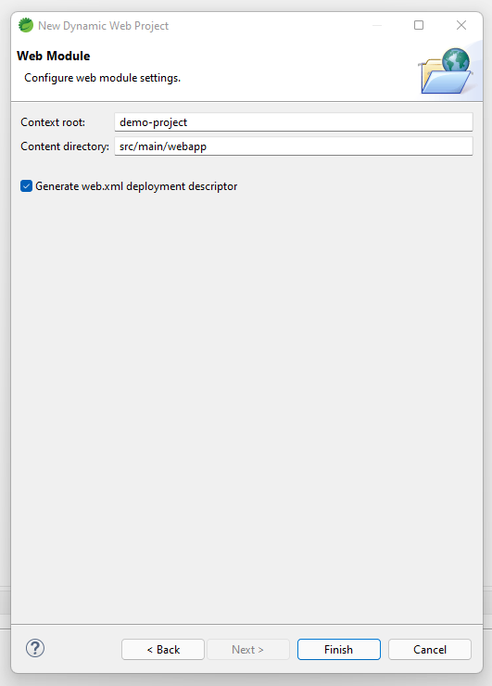Open the help question mark icon
This screenshot has width=492, height=686.
(x=35, y=648)
